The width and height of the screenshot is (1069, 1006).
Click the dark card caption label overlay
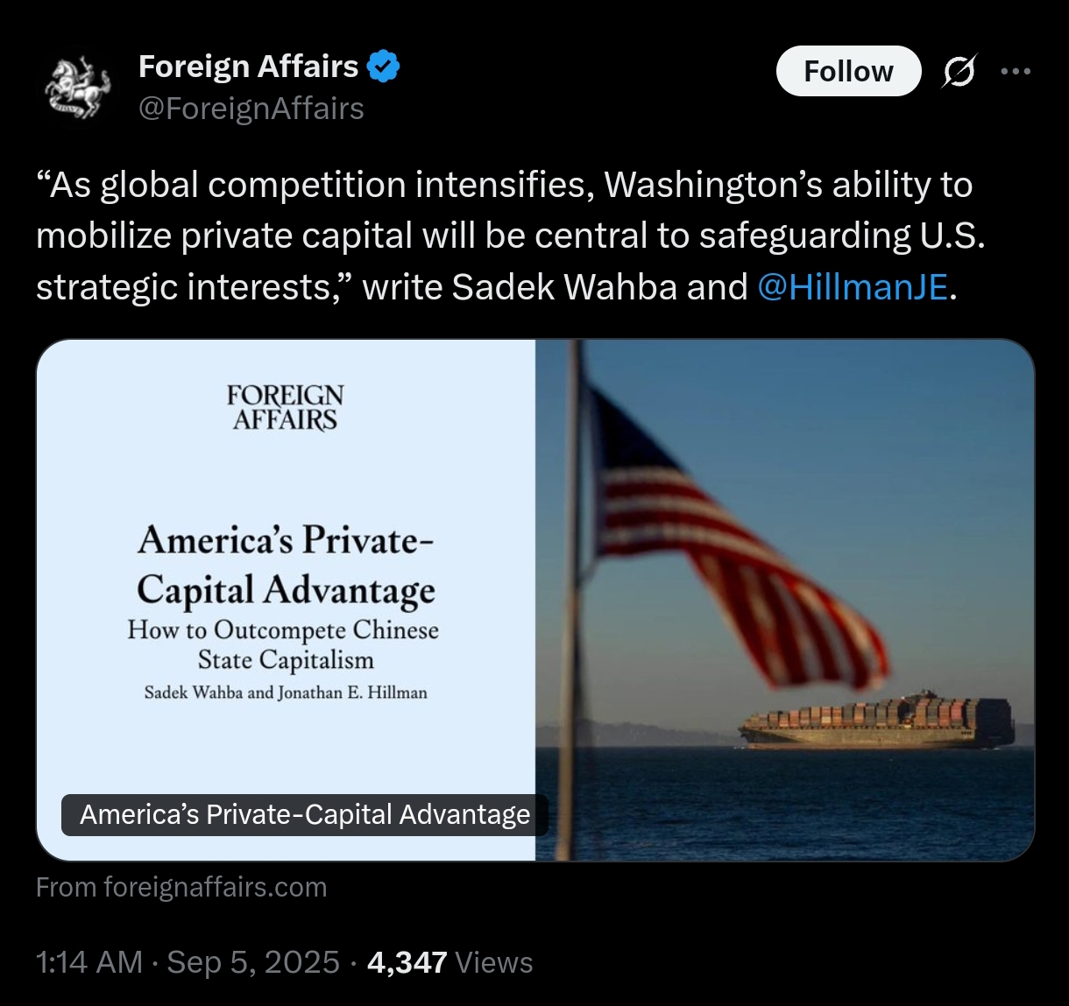pos(304,815)
